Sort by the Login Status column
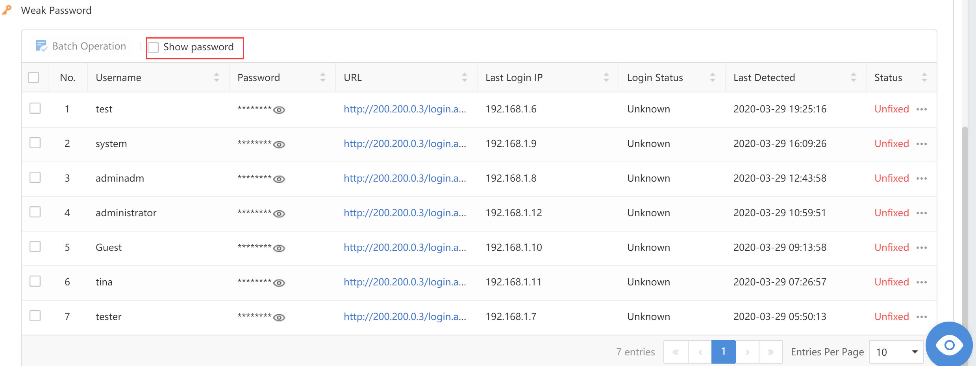976x366 pixels. pyautogui.click(x=712, y=77)
